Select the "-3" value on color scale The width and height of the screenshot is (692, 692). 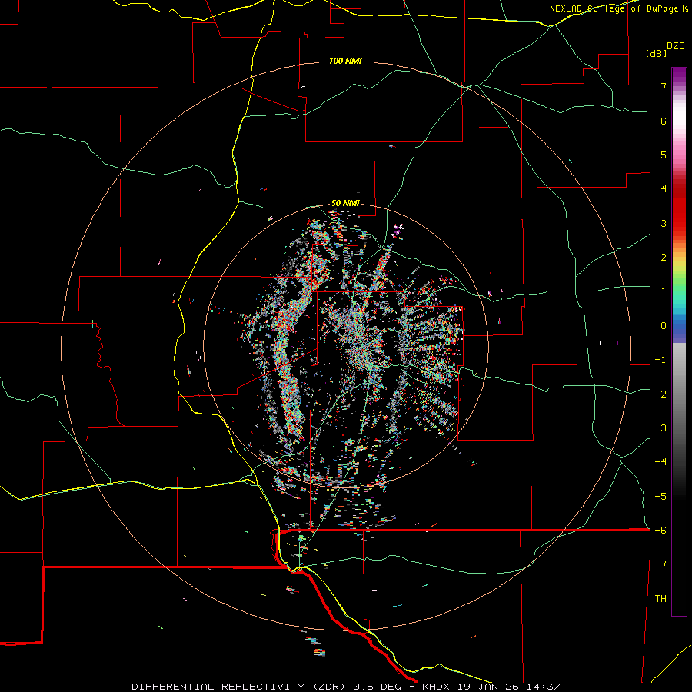[660, 428]
